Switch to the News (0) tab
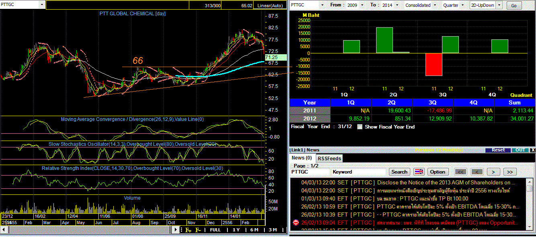 pyautogui.click(x=302, y=158)
